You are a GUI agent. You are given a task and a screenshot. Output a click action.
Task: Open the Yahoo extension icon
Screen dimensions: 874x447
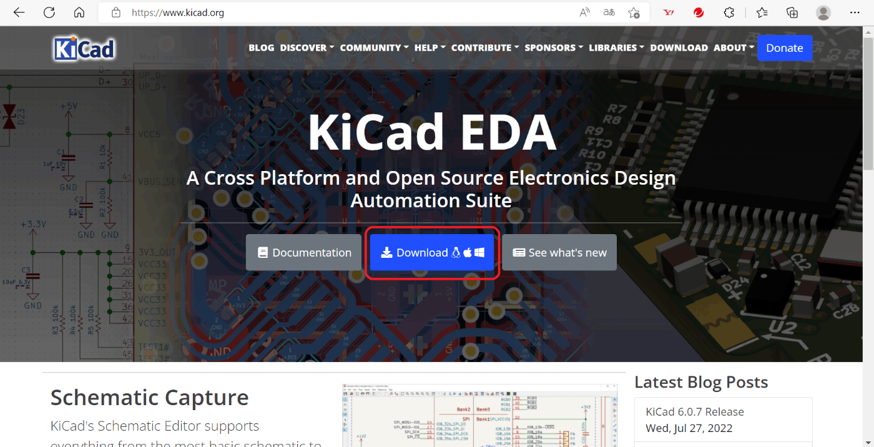669,12
